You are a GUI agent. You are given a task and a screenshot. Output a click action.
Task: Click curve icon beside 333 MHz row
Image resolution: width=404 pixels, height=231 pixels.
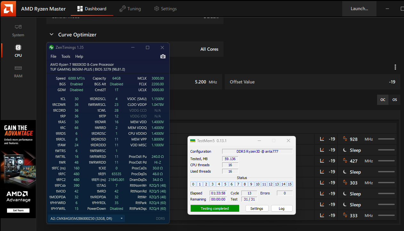322,215
